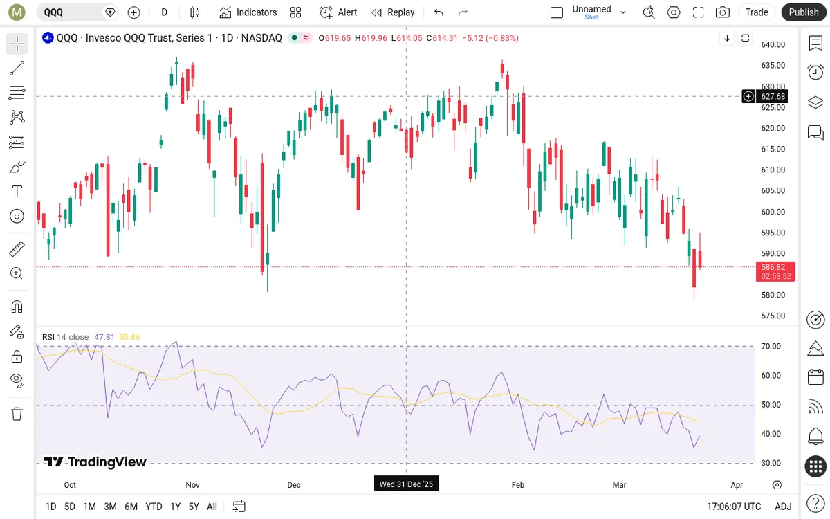Select the 6M date range
The image size is (830, 519).
131,507
